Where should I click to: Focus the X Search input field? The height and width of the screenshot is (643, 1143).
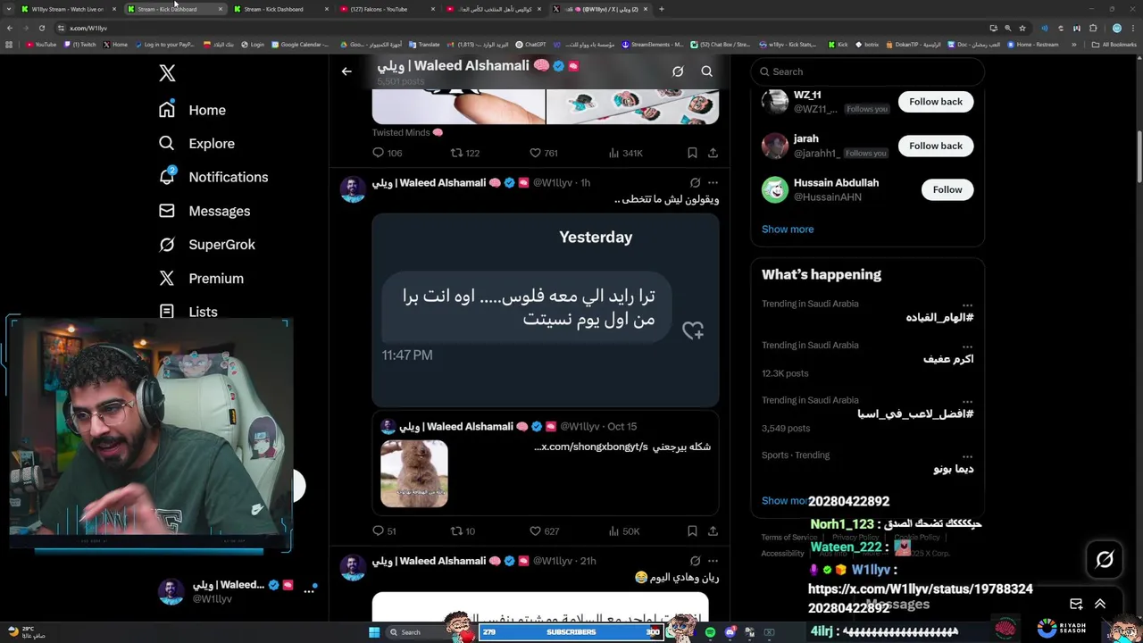[x=867, y=71]
